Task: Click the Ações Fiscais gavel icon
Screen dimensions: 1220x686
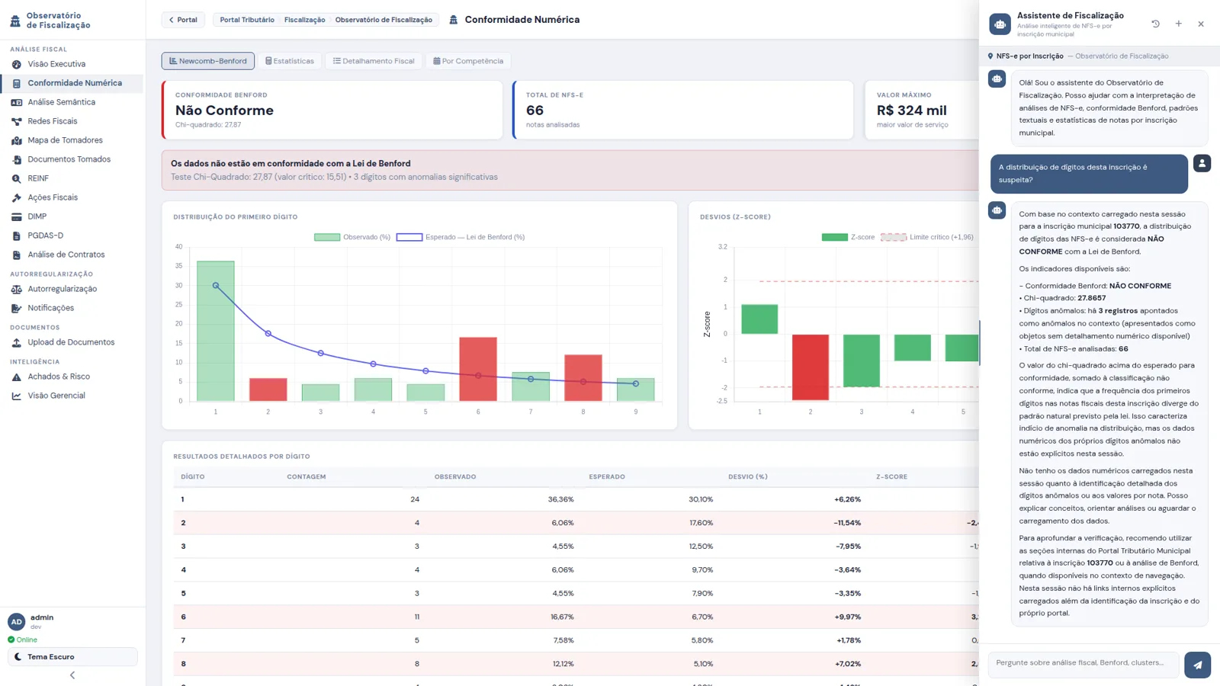Action: click(16, 197)
